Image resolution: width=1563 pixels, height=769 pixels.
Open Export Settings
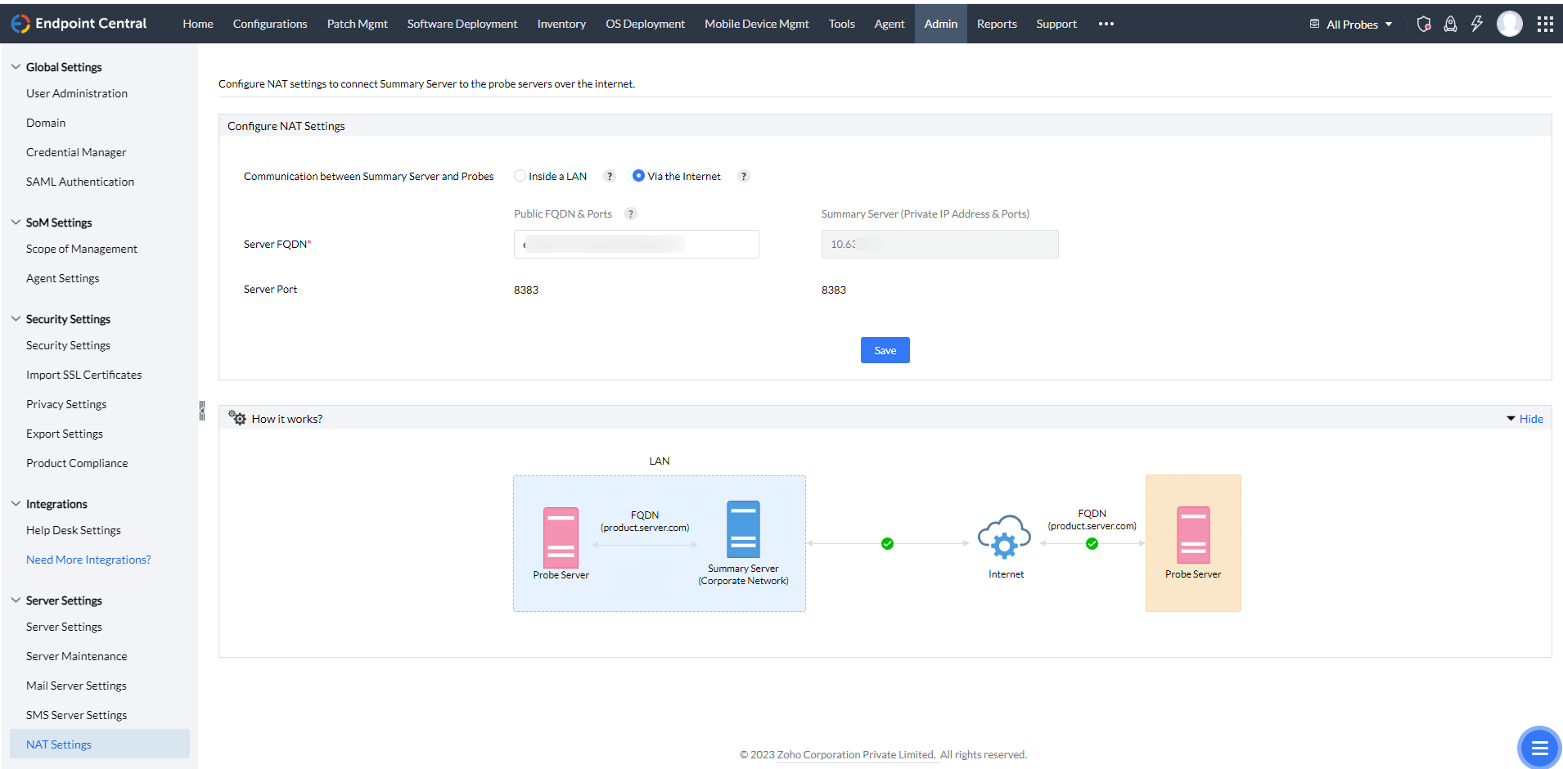pyautogui.click(x=65, y=434)
